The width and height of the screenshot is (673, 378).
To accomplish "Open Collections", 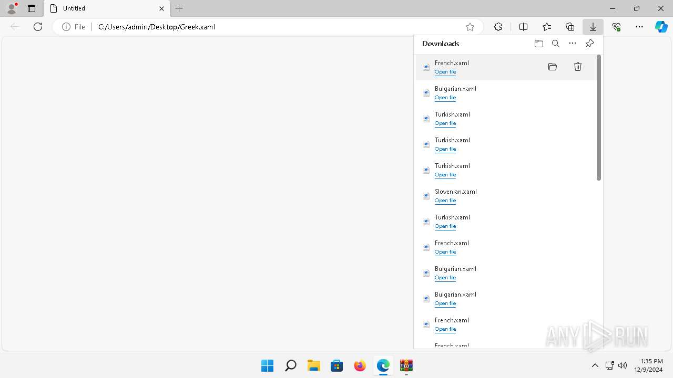I will click(570, 27).
